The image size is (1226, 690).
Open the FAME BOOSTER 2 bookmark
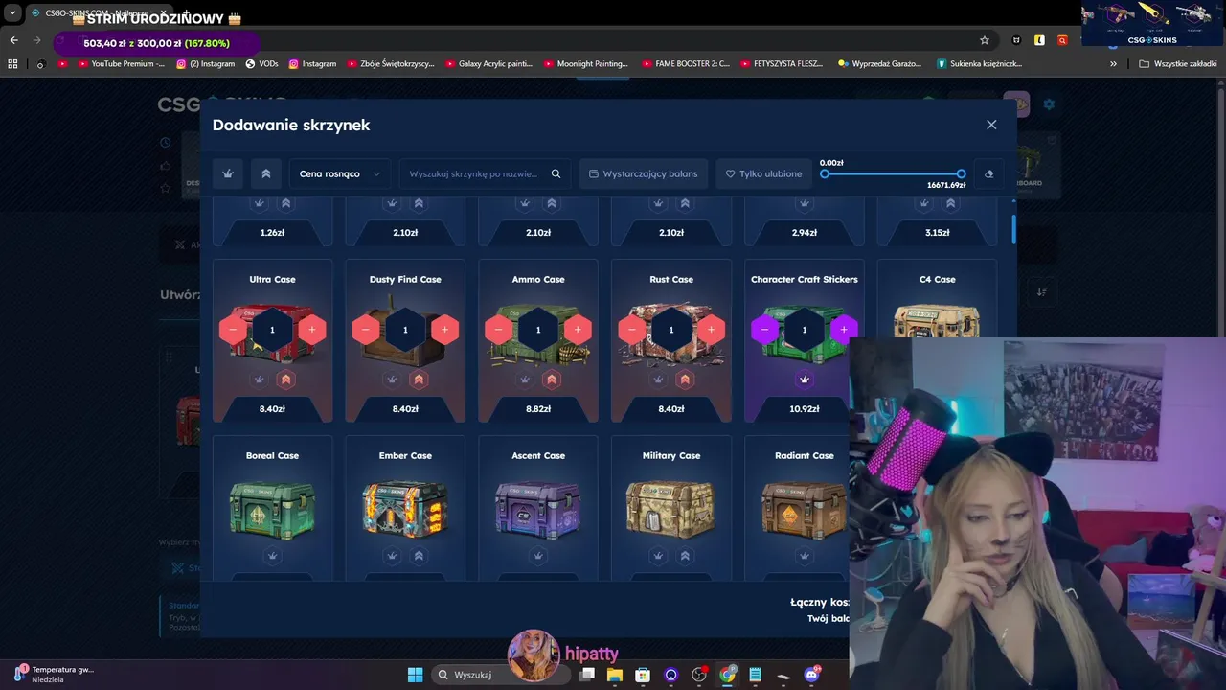686,64
